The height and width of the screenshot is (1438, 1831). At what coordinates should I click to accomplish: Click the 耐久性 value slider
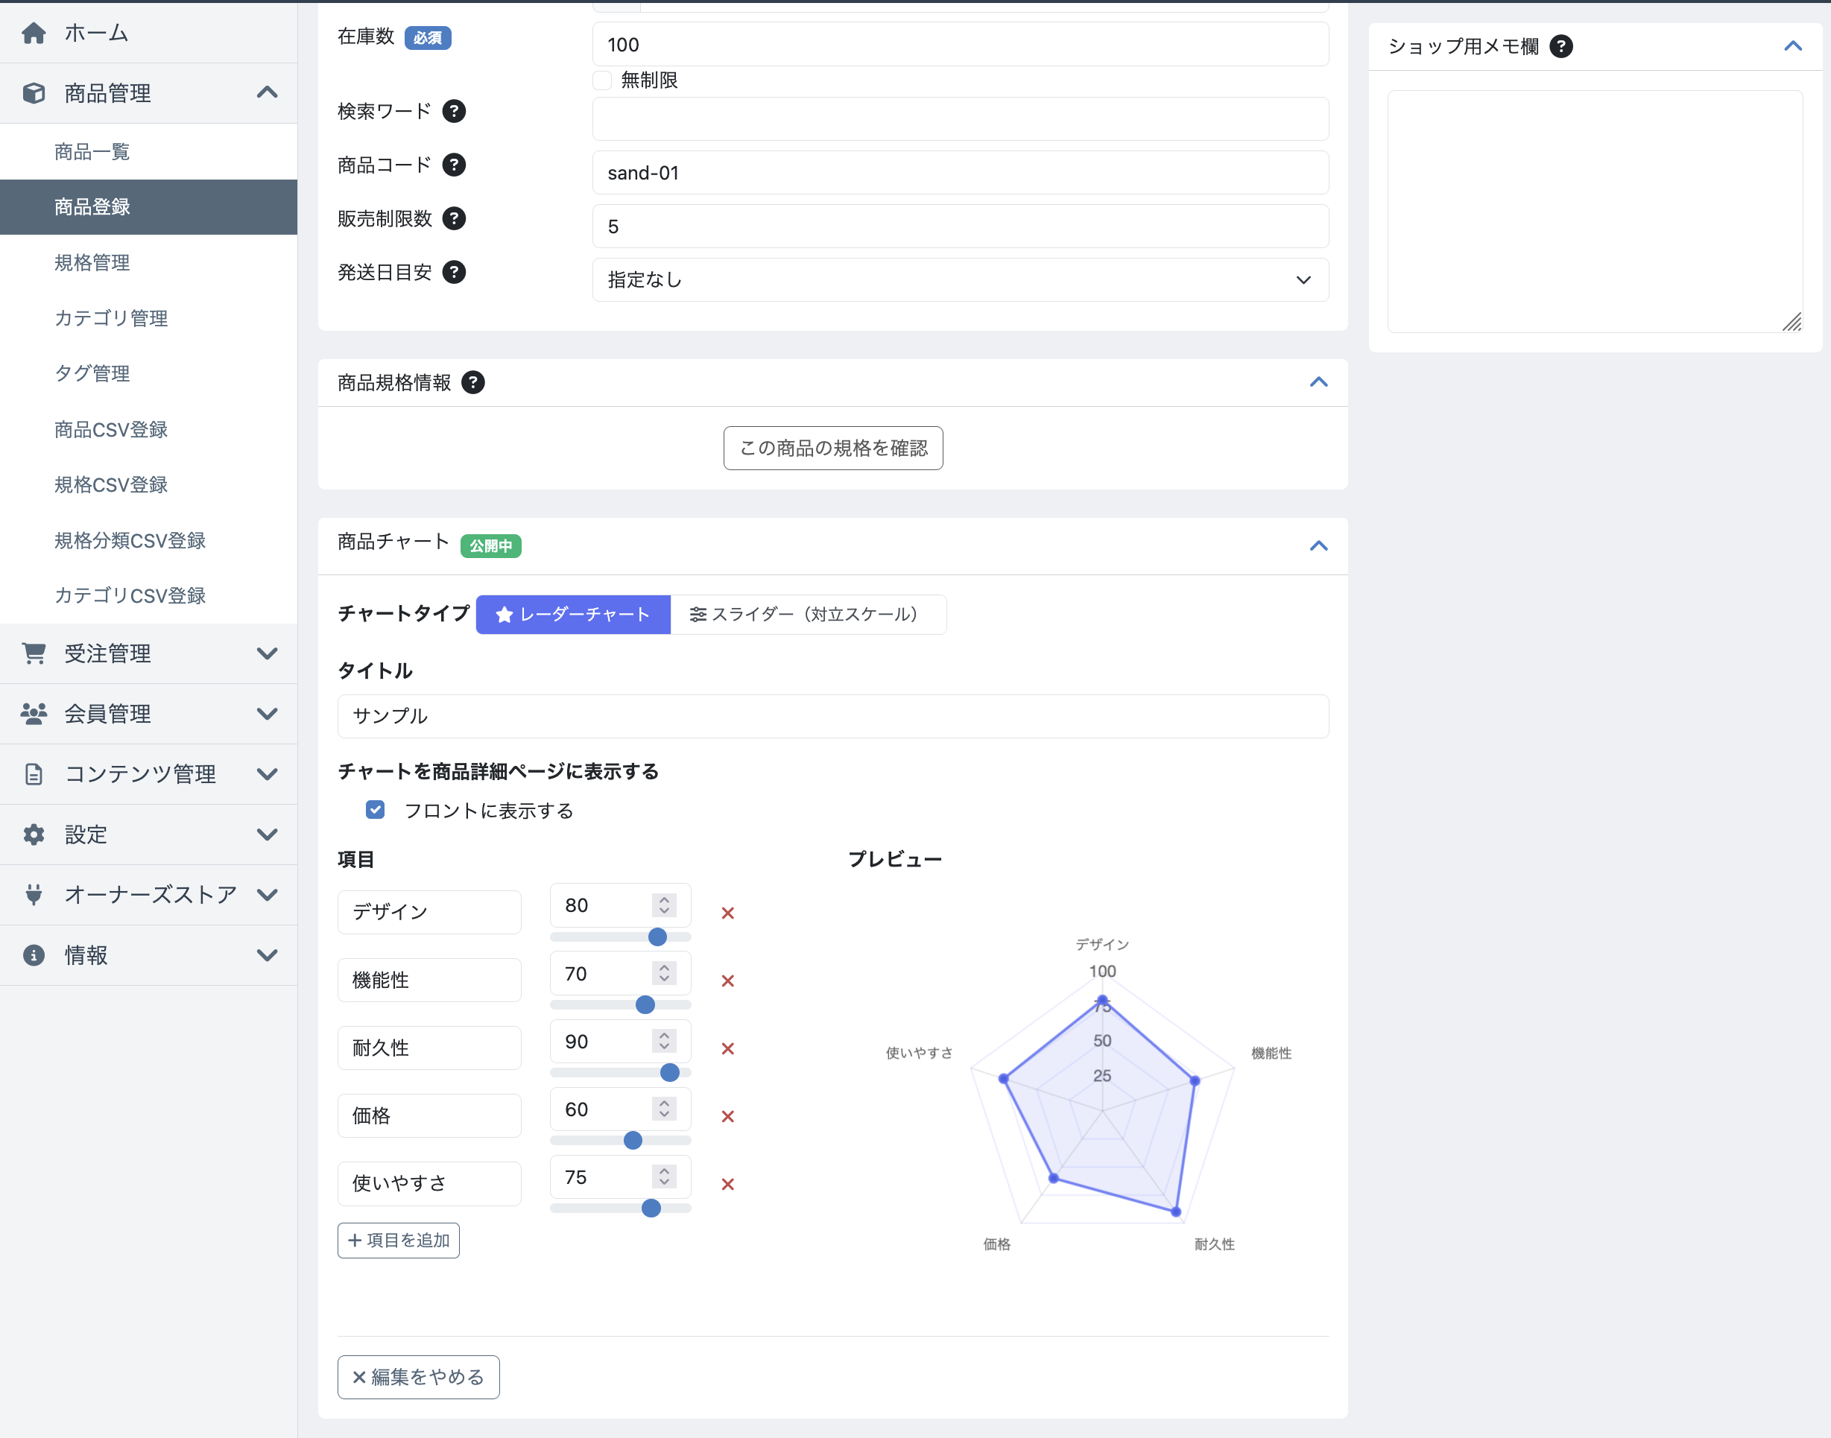pyautogui.click(x=621, y=1073)
